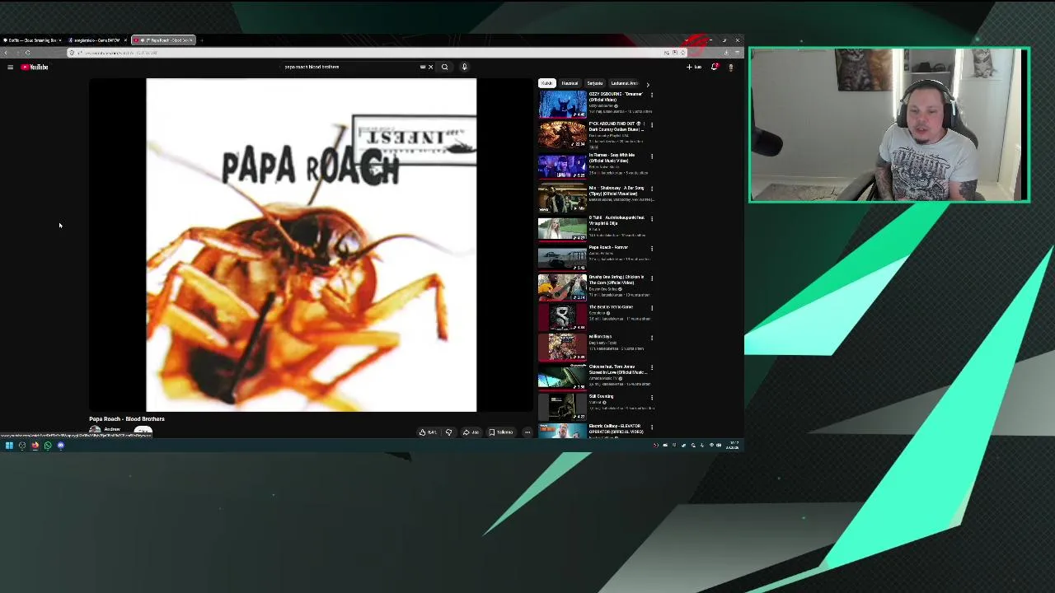1055x593 pixels.
Task: Open options menu for In Flames video
Action: [x=652, y=156]
